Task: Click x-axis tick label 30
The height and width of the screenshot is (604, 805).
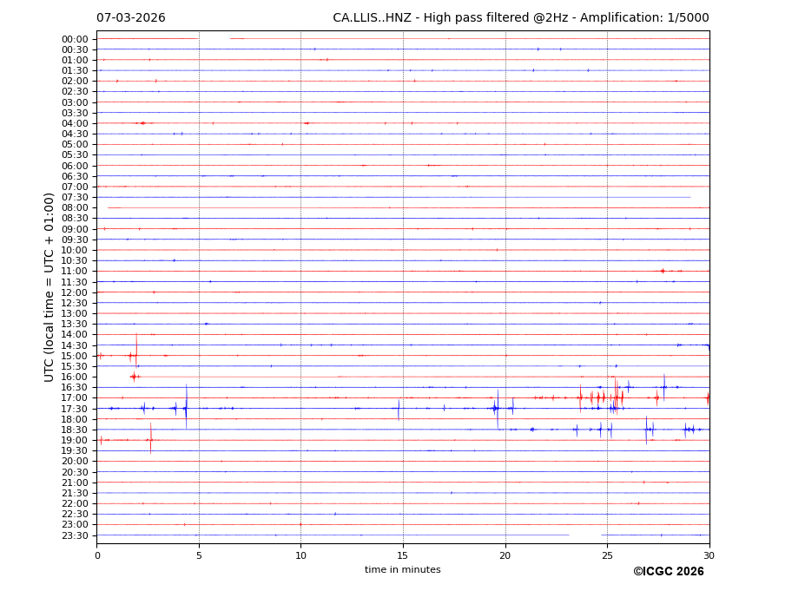Action: click(709, 555)
